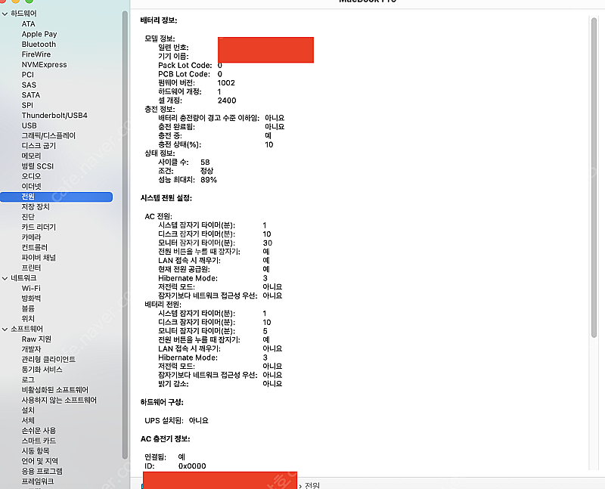Image resolution: width=605 pixels, height=489 pixels.
Task: Select 진단 in the sidebar
Action: coord(28,217)
